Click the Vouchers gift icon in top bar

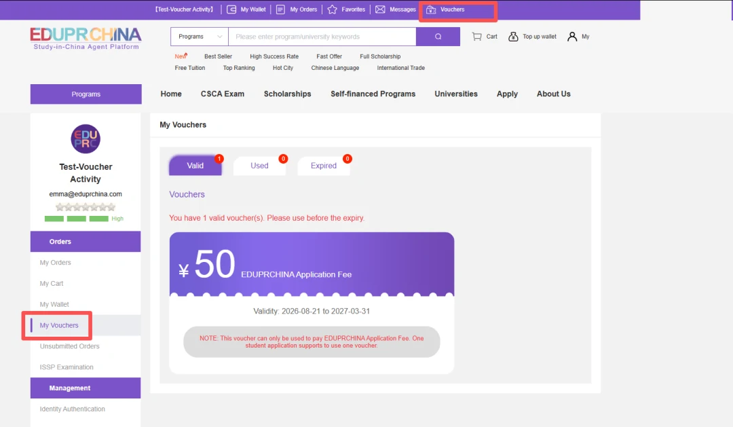[431, 10]
